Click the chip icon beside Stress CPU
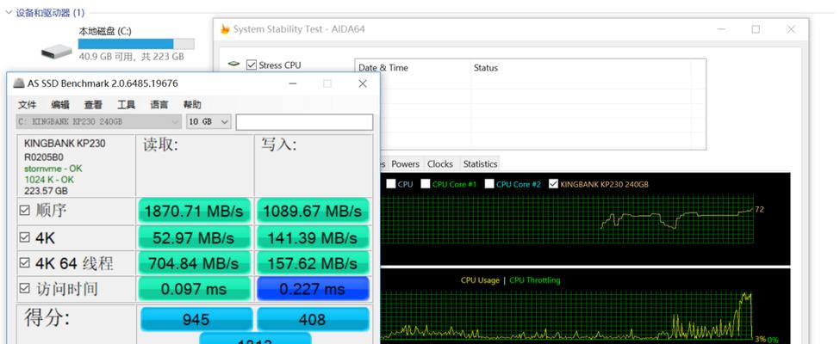Viewport: 840px width, 344px height. [x=233, y=64]
